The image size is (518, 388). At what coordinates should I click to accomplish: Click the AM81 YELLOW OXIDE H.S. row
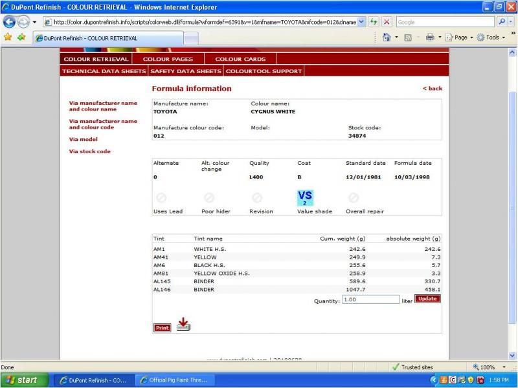(x=297, y=273)
